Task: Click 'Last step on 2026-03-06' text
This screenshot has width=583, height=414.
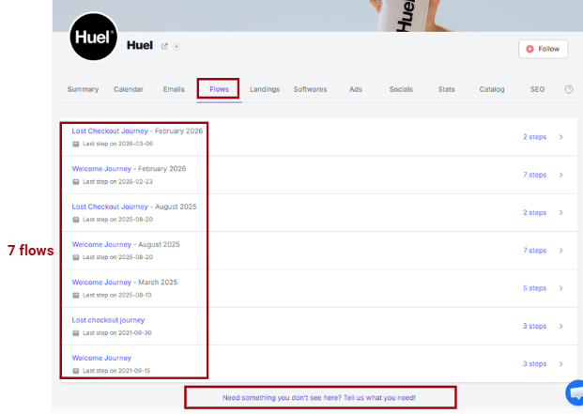Action: point(117,144)
